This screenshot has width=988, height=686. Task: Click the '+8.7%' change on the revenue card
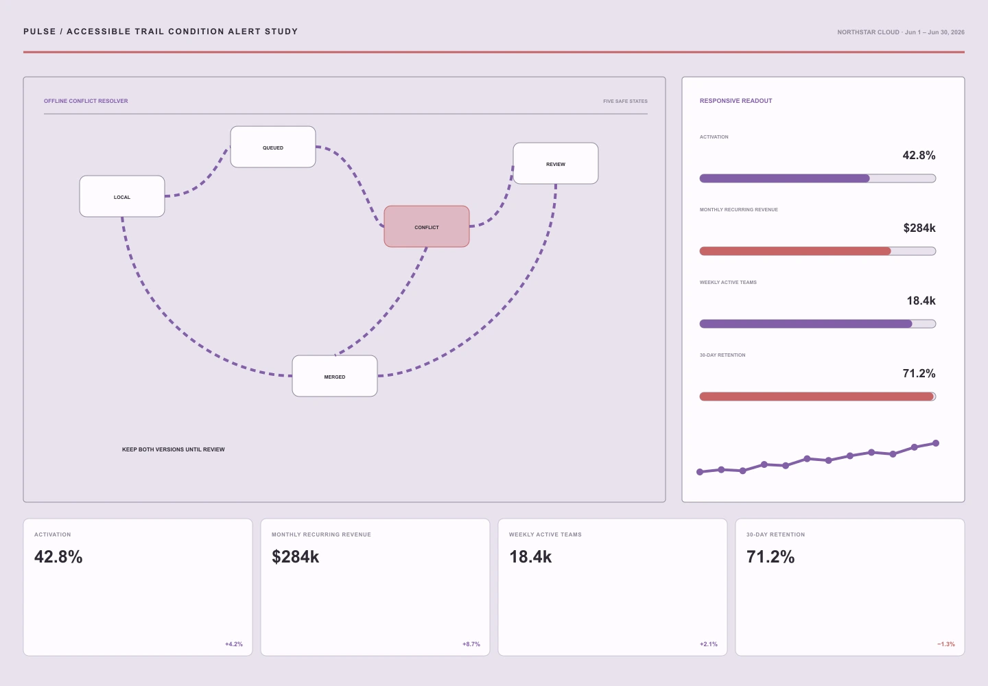pyautogui.click(x=471, y=644)
